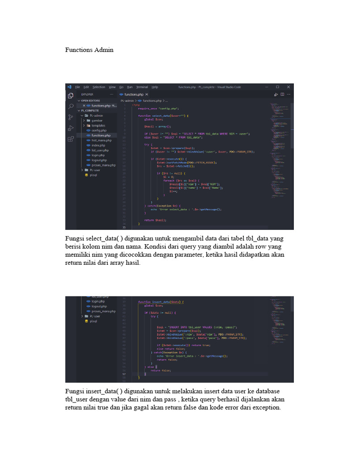Open the File menu
343x458 pixels.
coord(77,87)
